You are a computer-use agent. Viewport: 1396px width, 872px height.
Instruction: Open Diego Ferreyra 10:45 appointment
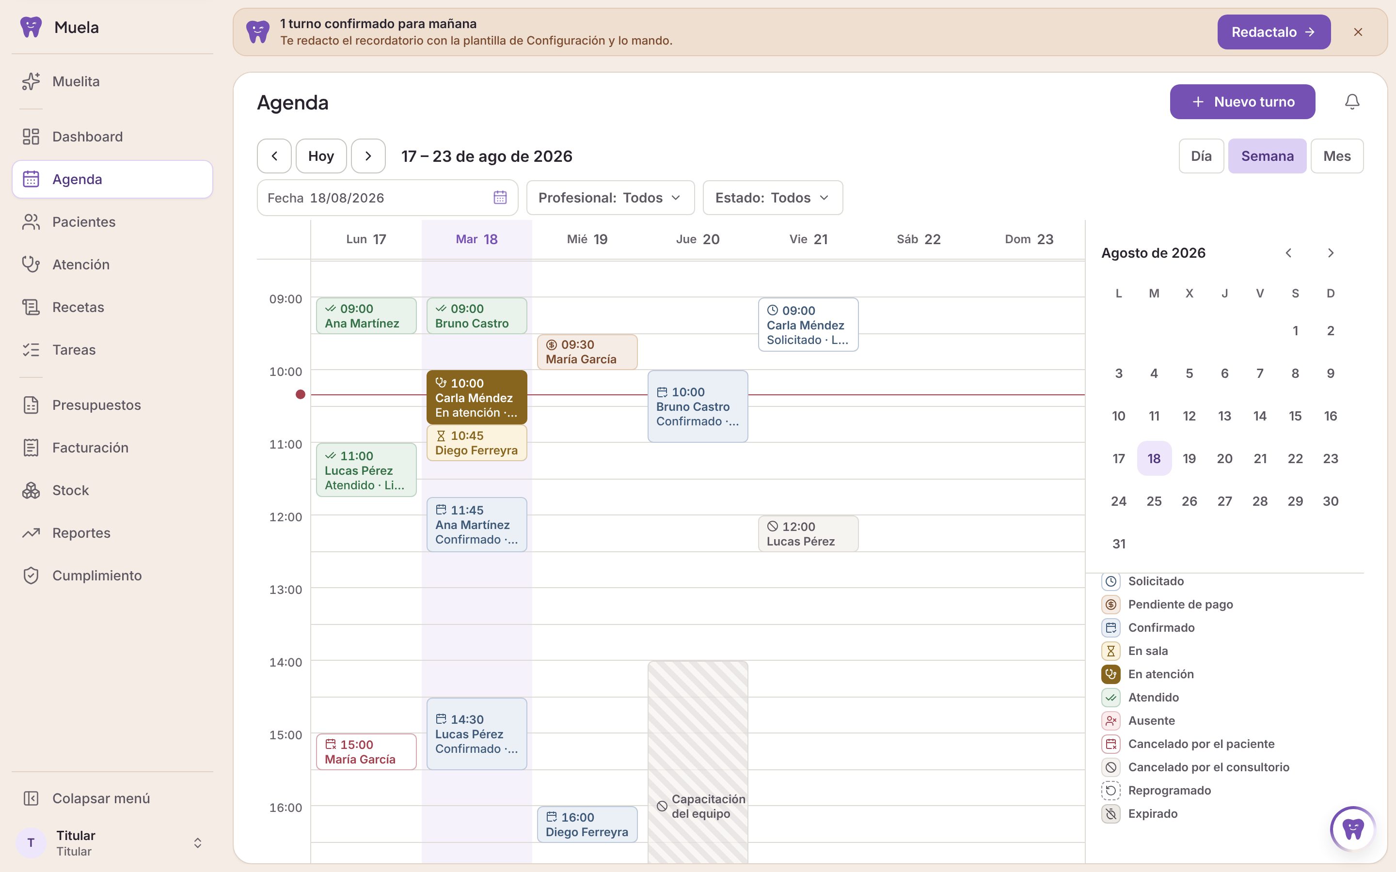pyautogui.click(x=476, y=443)
